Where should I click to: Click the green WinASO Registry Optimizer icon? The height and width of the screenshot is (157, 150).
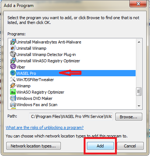(13, 92)
